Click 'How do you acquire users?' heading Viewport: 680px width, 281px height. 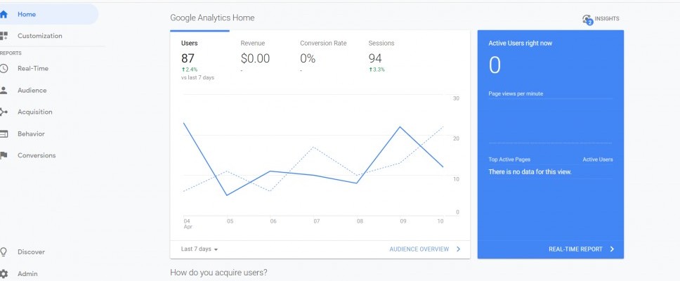pyautogui.click(x=218, y=273)
